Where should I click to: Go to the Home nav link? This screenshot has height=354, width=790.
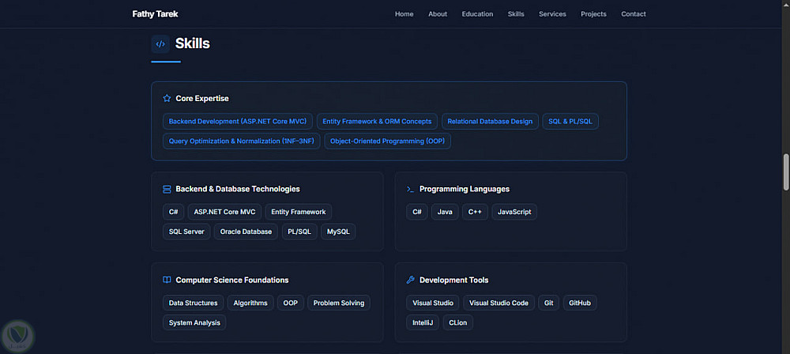click(404, 14)
